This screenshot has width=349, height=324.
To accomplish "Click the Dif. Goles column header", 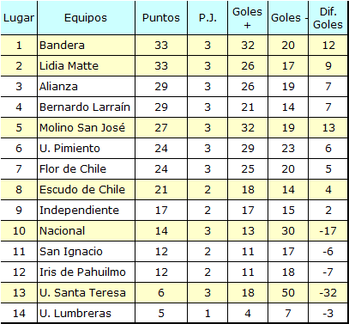I will click(328, 18).
